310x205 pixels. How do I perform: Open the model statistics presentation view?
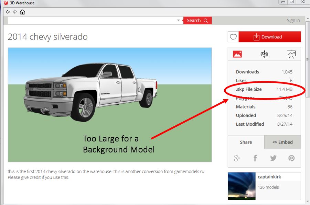pos(291,54)
